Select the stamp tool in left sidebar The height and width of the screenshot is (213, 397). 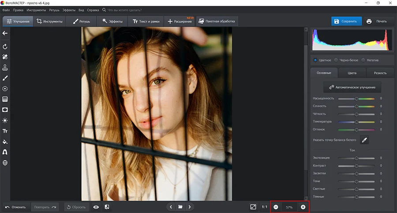point(5,68)
